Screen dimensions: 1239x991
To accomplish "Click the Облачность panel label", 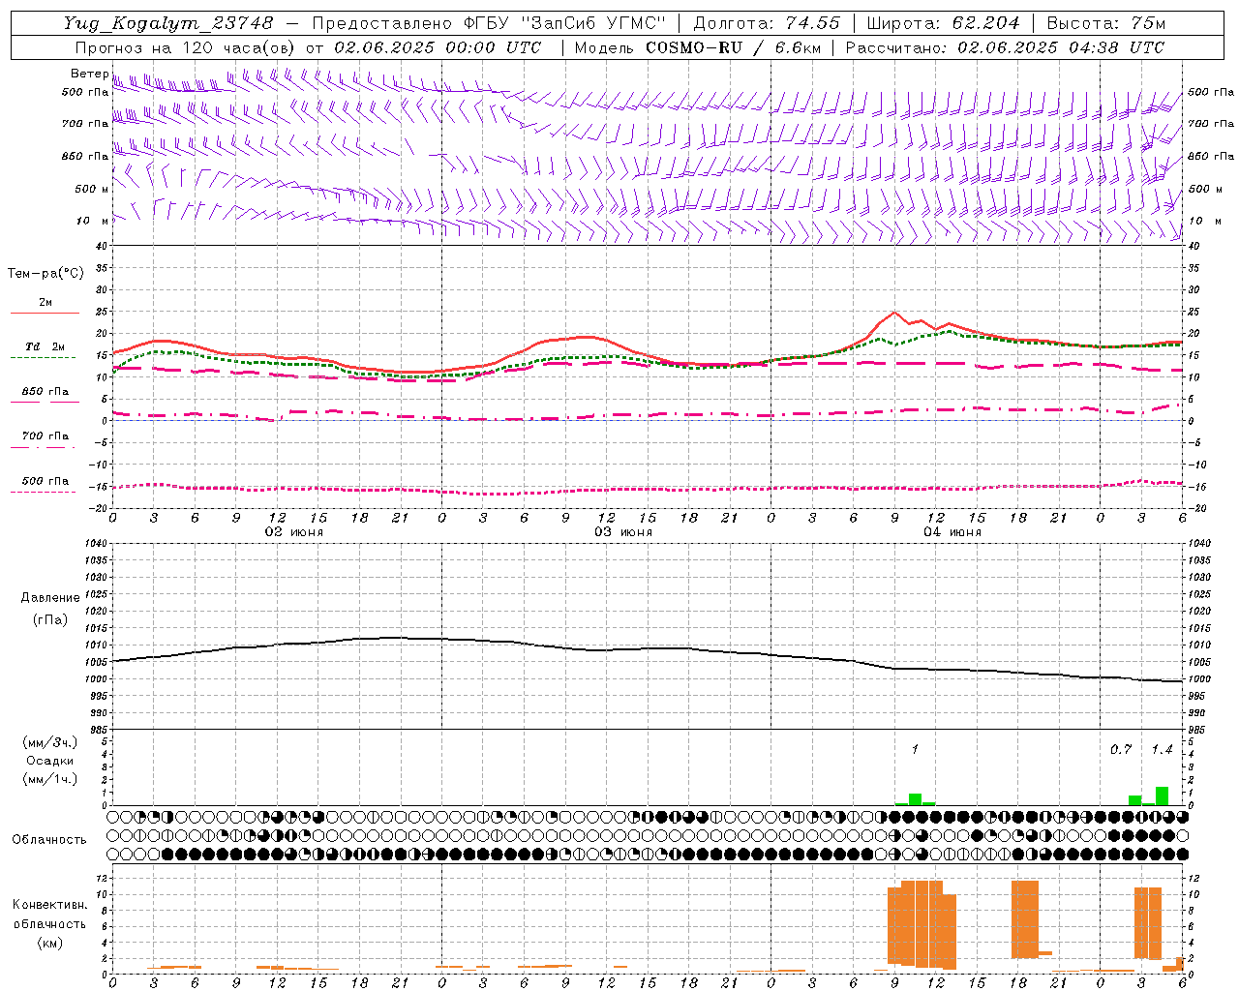I will tap(49, 840).
